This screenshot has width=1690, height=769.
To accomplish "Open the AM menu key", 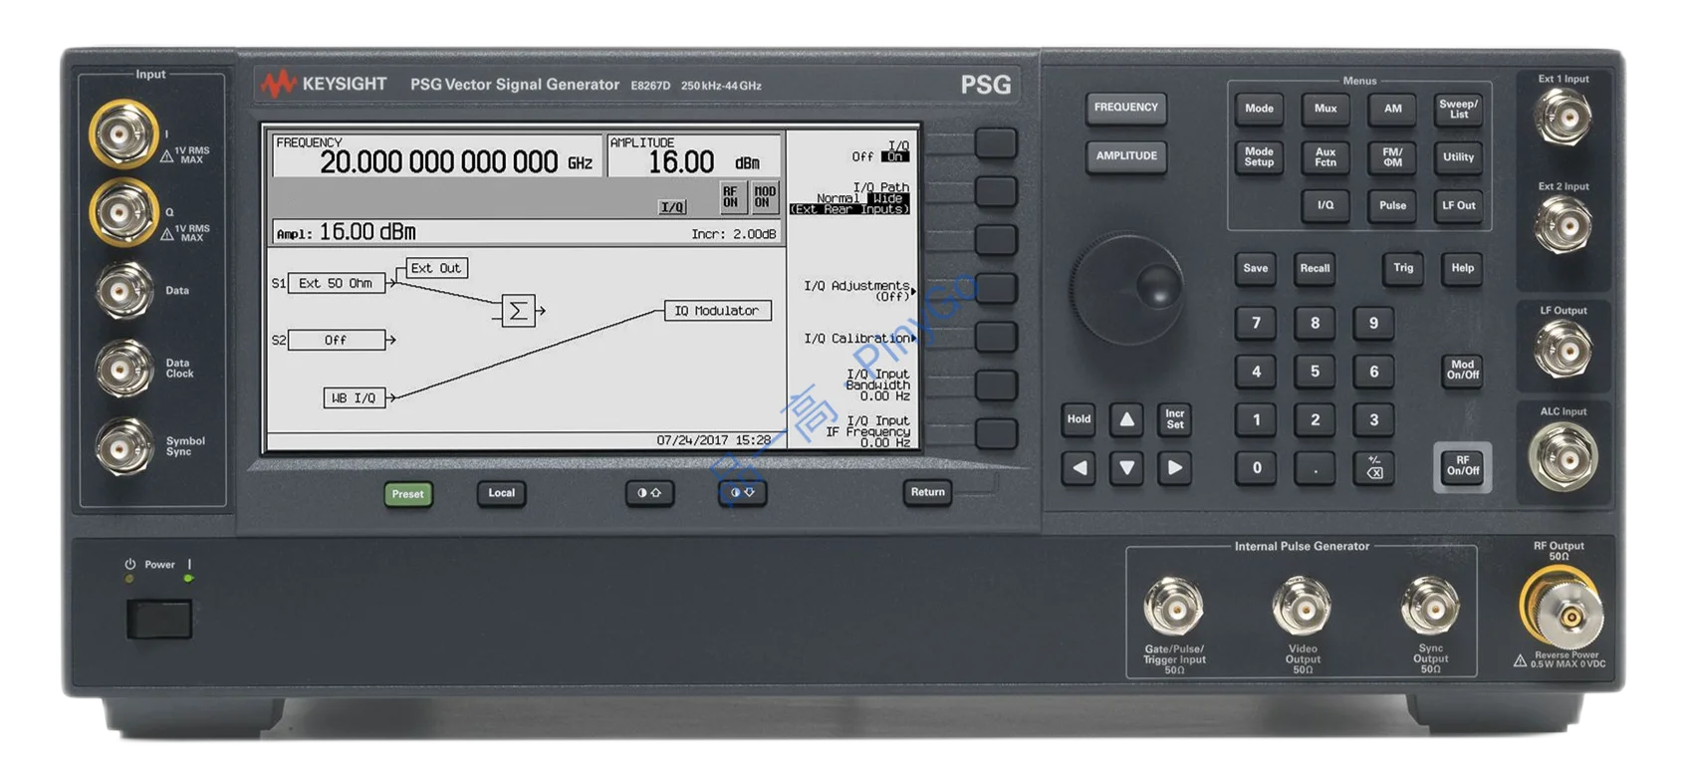I will coord(1392,109).
